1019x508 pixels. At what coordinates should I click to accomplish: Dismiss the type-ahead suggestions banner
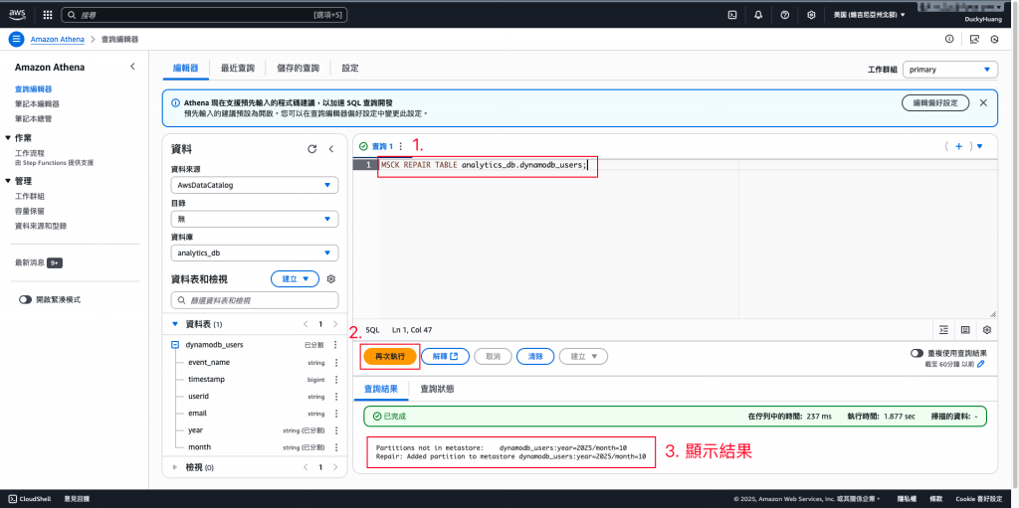(x=983, y=102)
